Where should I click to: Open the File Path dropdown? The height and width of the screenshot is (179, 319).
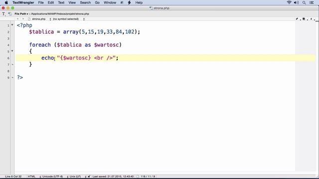[x=21, y=14]
